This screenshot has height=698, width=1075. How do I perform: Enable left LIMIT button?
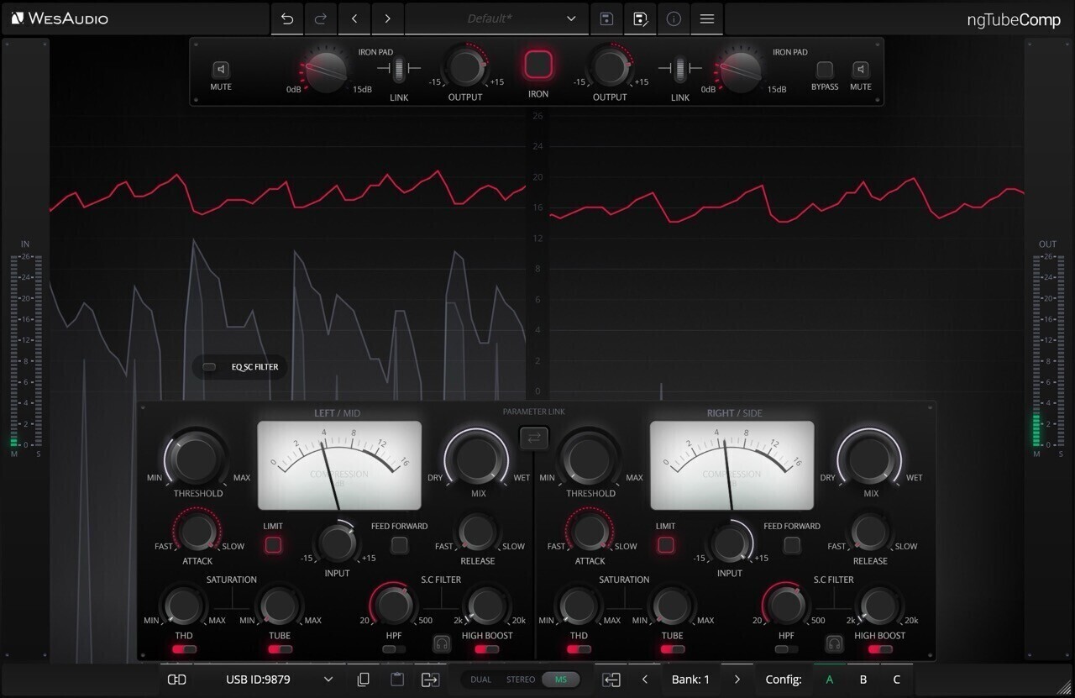[x=273, y=545]
